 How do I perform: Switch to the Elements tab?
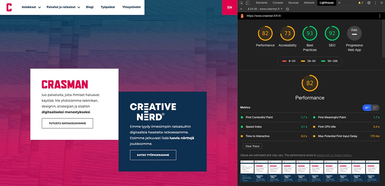tap(261, 3)
